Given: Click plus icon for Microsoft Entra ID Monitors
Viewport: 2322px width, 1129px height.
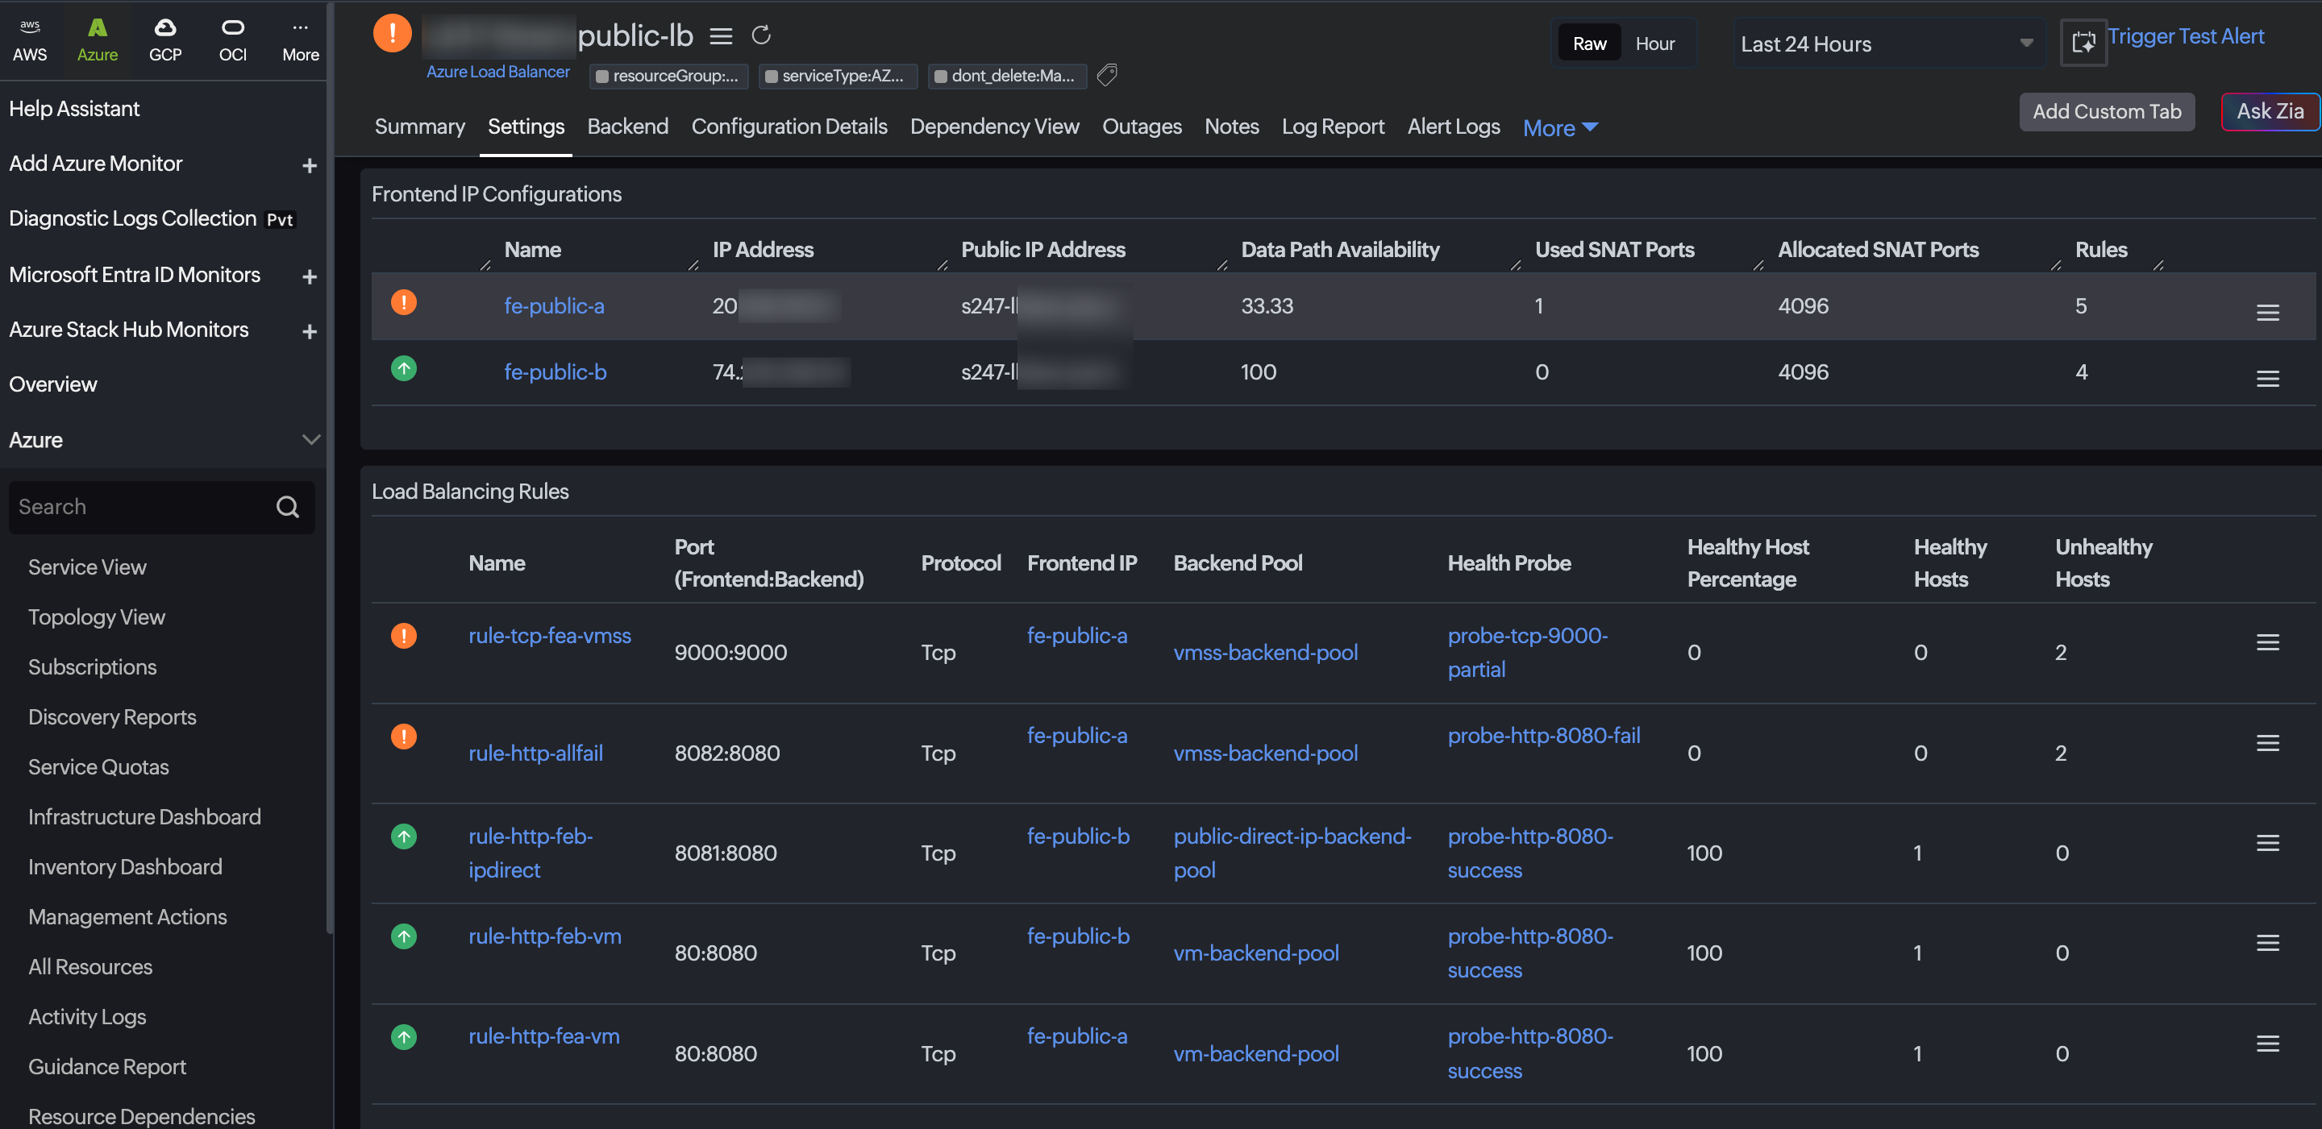Looking at the screenshot, I should tap(309, 276).
